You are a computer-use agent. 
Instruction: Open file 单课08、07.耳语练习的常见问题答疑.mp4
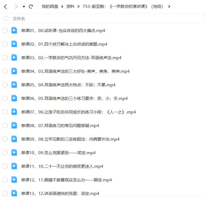coord(60,125)
